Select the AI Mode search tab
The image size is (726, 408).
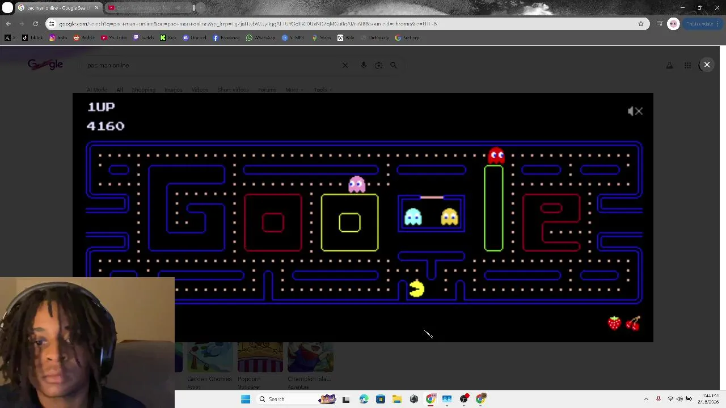[97, 90]
